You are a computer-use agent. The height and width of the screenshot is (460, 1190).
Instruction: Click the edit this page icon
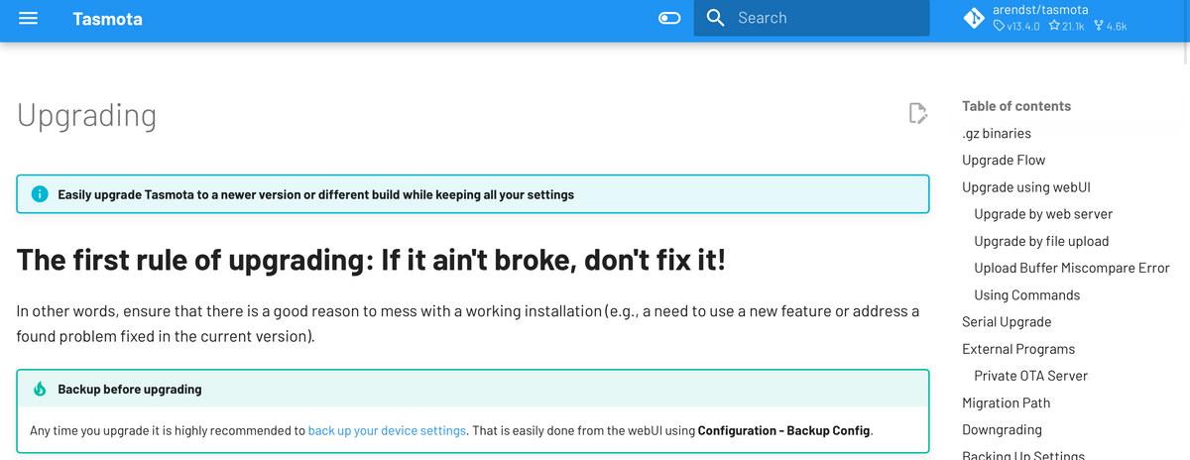click(918, 113)
